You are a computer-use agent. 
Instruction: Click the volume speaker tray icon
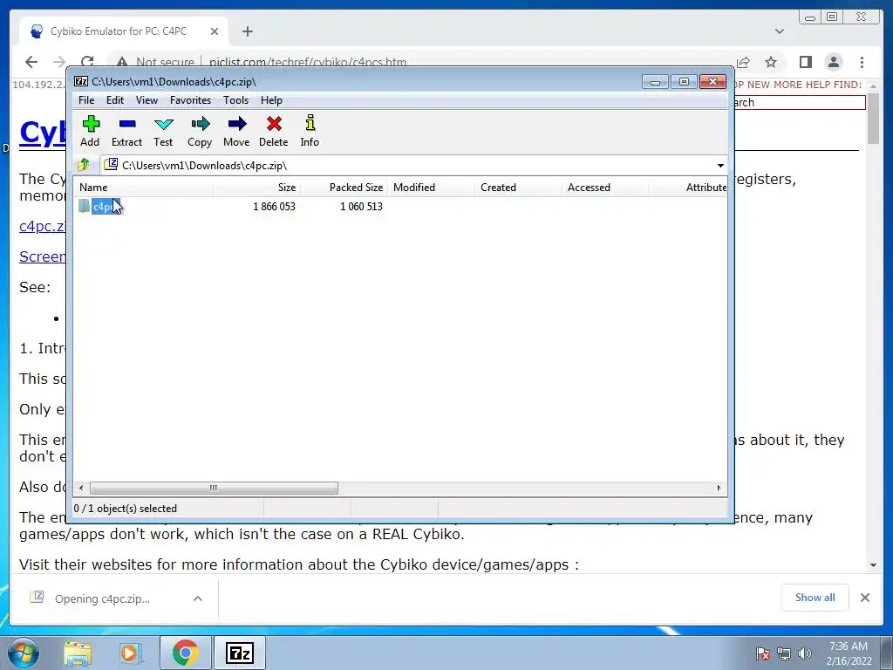coord(805,653)
